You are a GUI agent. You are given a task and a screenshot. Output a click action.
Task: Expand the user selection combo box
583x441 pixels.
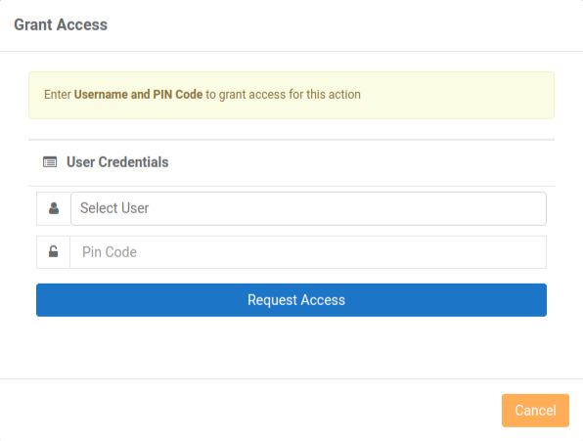308,208
